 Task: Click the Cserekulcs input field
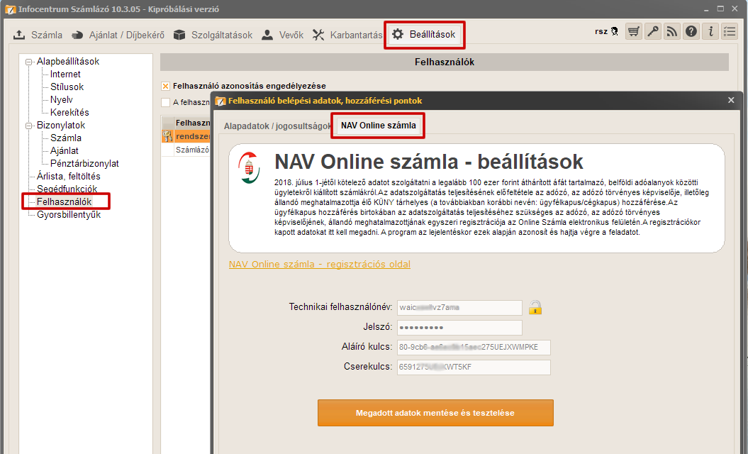[x=474, y=367]
